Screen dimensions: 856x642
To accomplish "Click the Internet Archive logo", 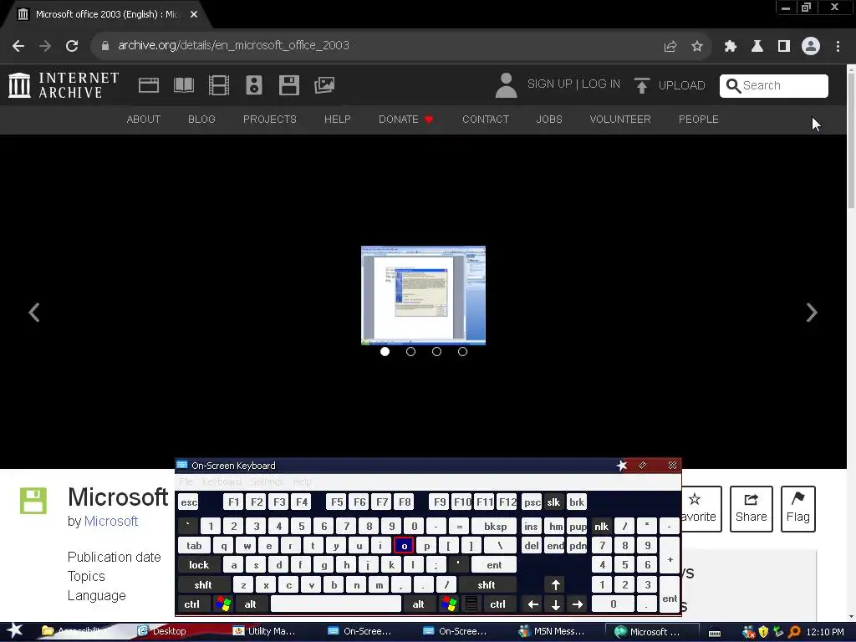I will (64, 85).
